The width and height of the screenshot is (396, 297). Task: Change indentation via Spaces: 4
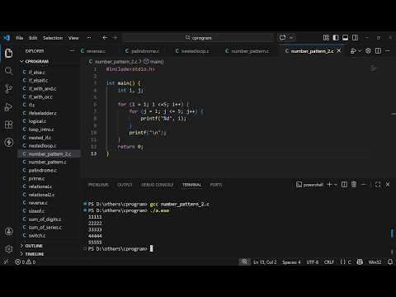pyautogui.click(x=291, y=262)
